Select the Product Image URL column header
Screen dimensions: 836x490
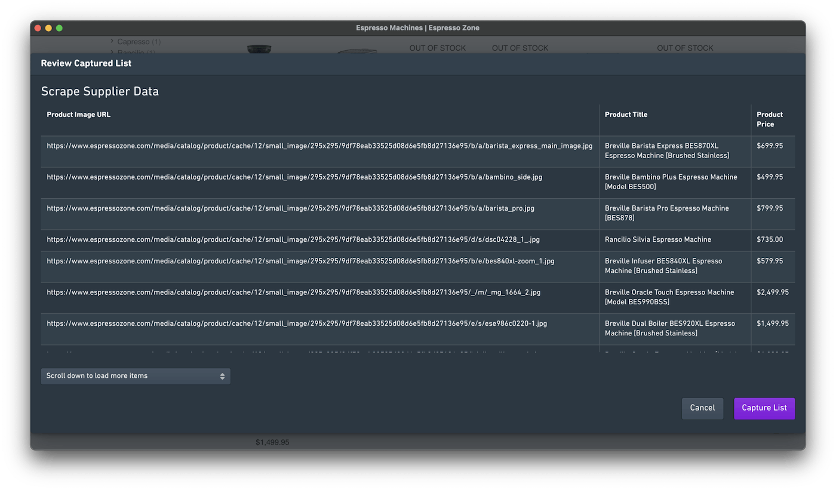click(x=320, y=120)
